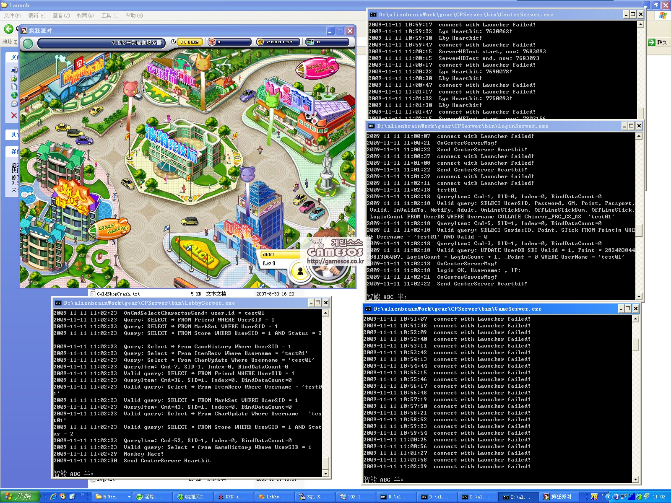Switch to 192.1... taskbar button
This screenshot has width=671, height=503.
(356, 497)
